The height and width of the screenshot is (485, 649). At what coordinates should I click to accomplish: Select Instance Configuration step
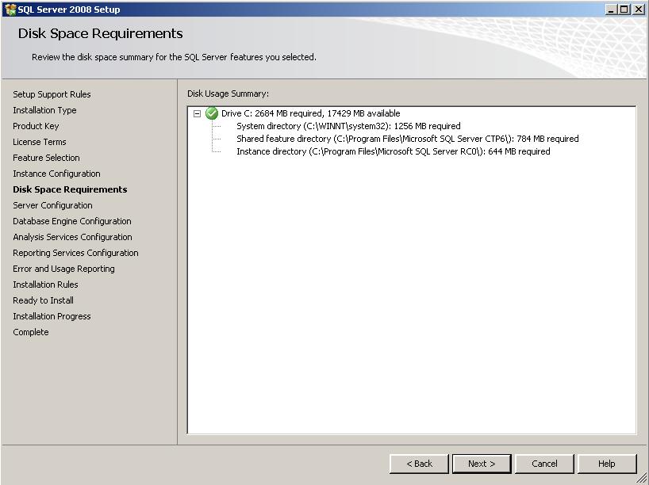click(x=56, y=174)
